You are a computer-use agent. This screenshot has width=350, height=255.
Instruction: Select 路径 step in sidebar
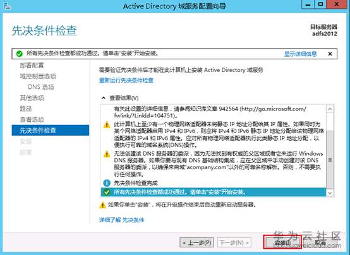[26, 109]
